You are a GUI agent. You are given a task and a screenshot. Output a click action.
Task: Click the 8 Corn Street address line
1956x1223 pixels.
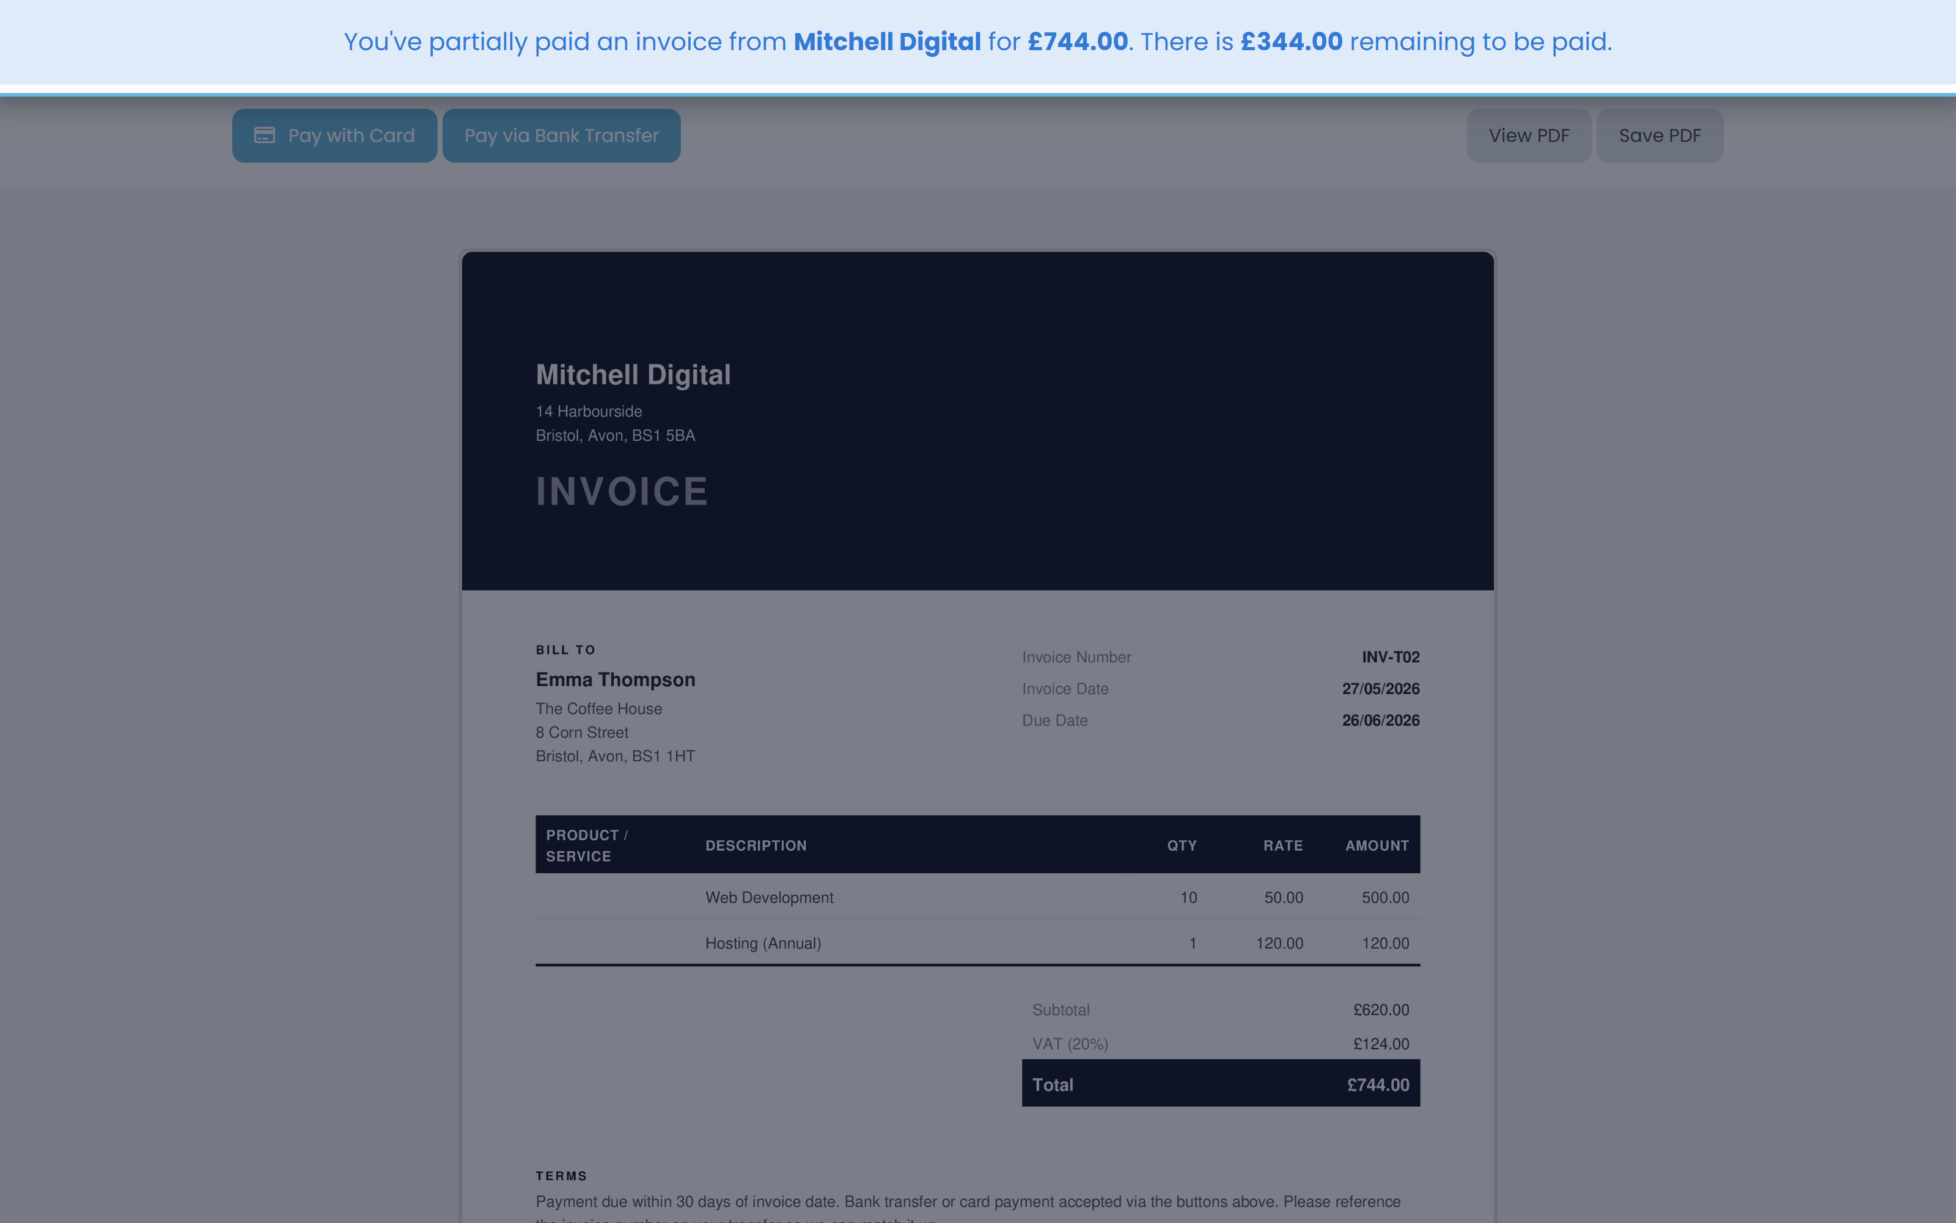pyautogui.click(x=581, y=733)
